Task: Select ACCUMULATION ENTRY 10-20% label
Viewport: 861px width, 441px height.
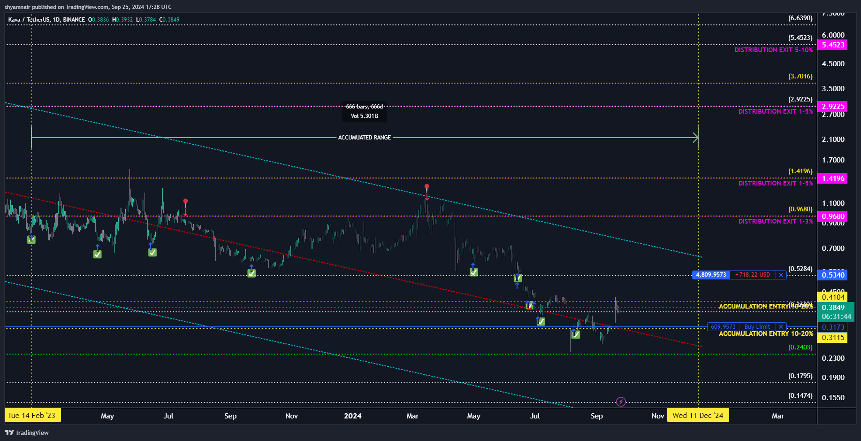Action: coord(766,334)
